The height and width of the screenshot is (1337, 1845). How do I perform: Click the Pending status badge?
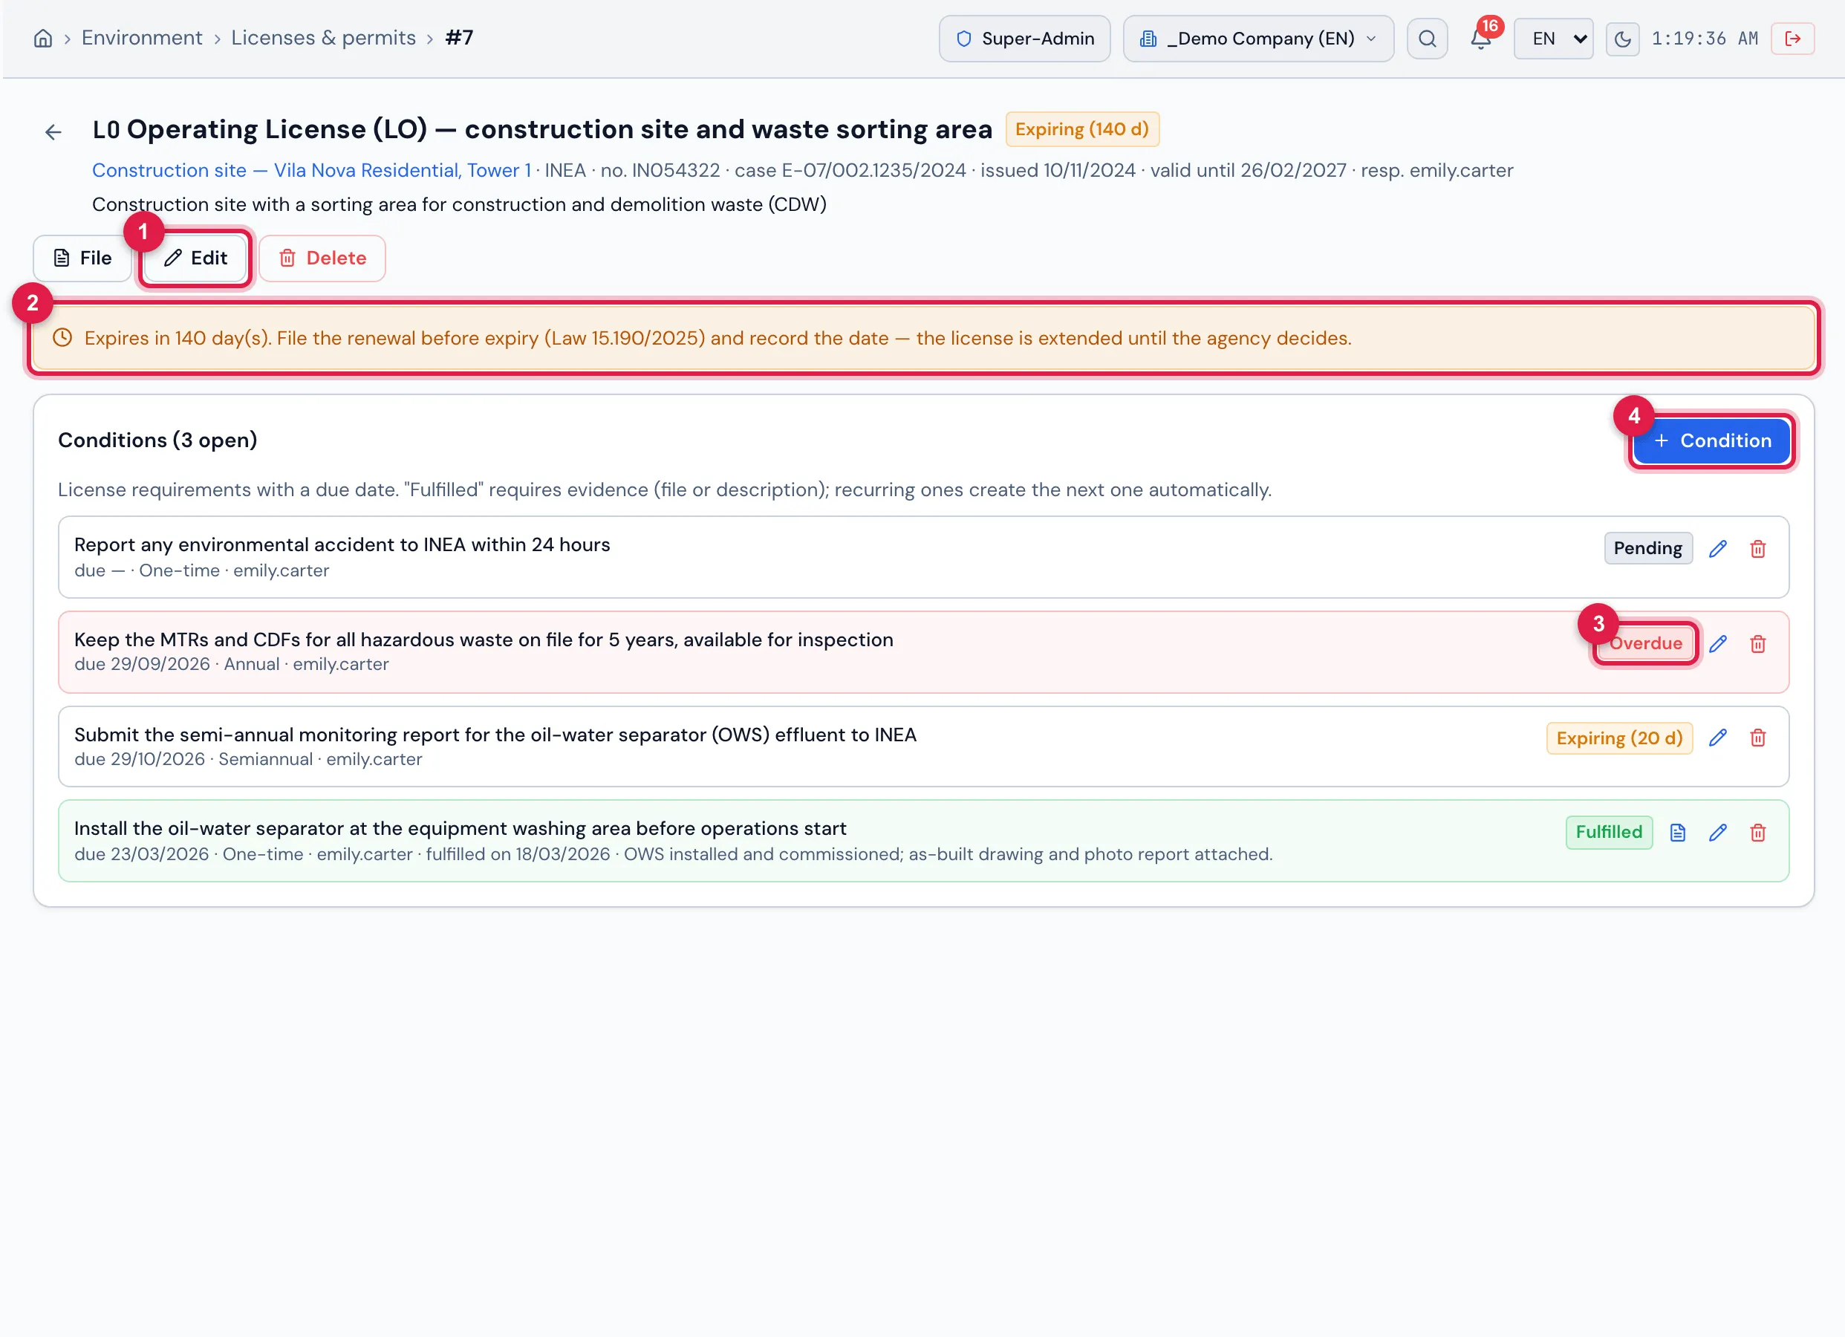(x=1647, y=548)
